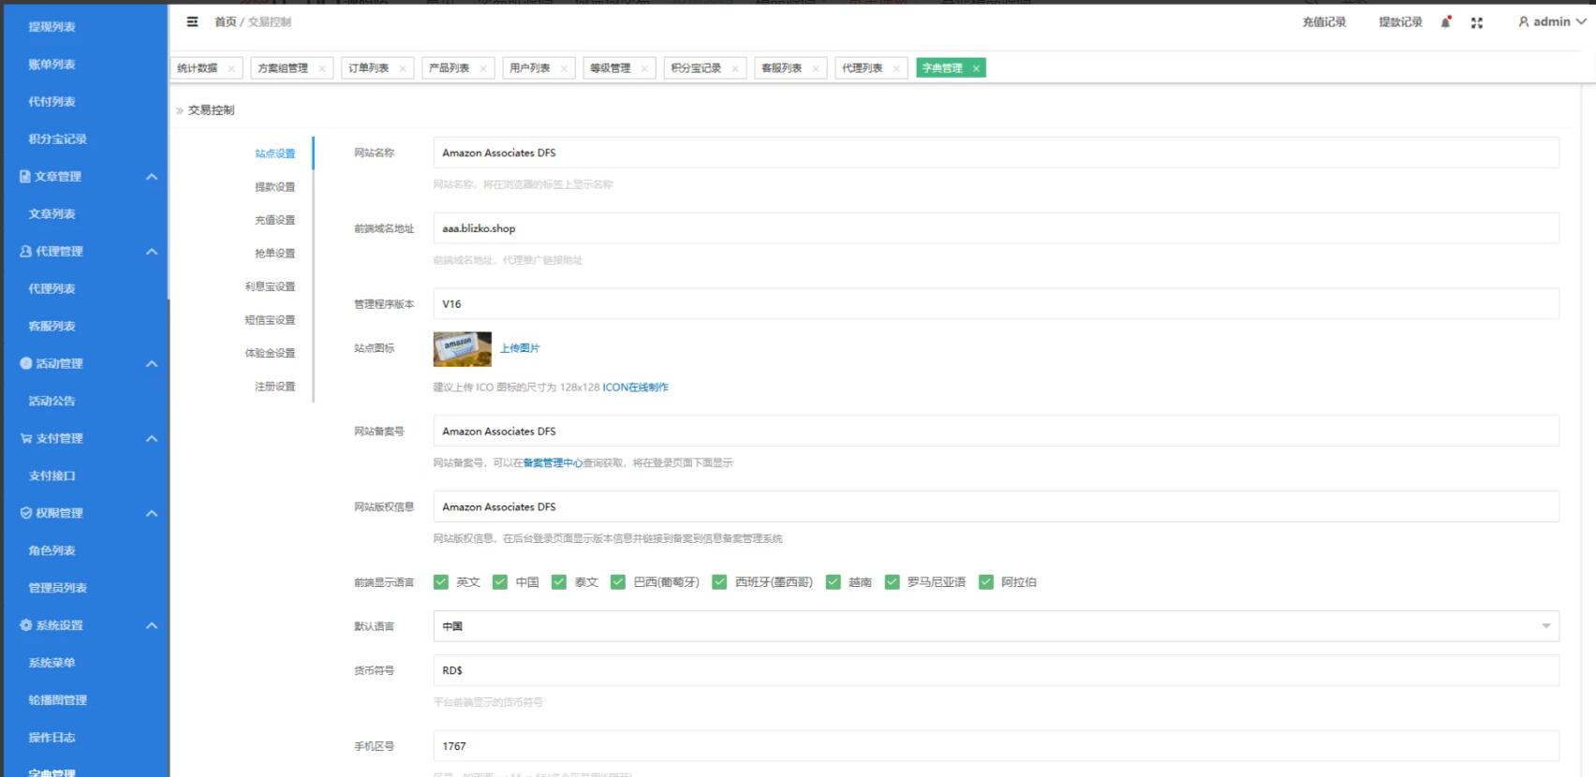Close the 统计数据 tab via its X
The width and height of the screenshot is (1596, 777).
point(232,68)
